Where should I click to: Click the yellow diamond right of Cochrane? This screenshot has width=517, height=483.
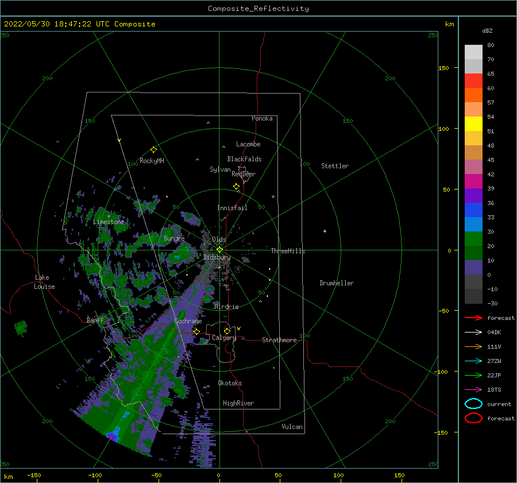(196, 332)
